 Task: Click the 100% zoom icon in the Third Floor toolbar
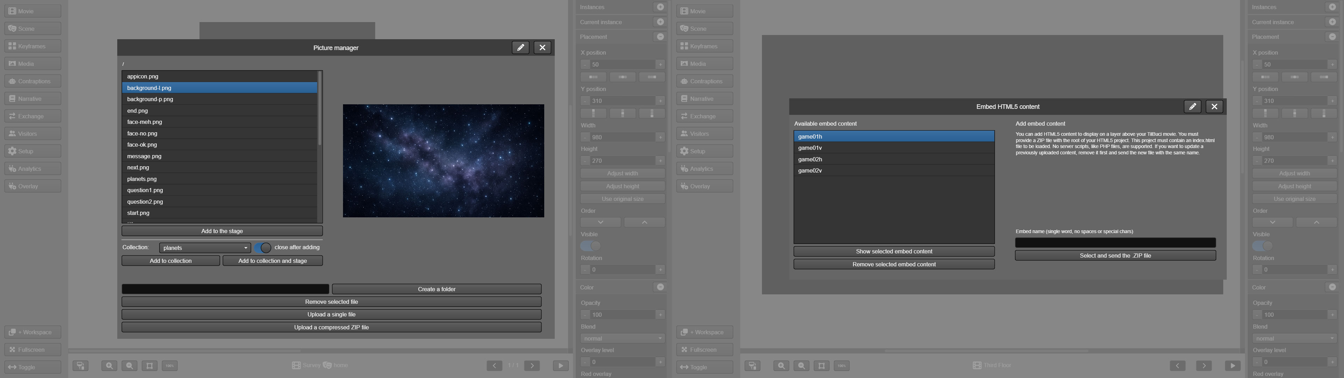[841, 365]
